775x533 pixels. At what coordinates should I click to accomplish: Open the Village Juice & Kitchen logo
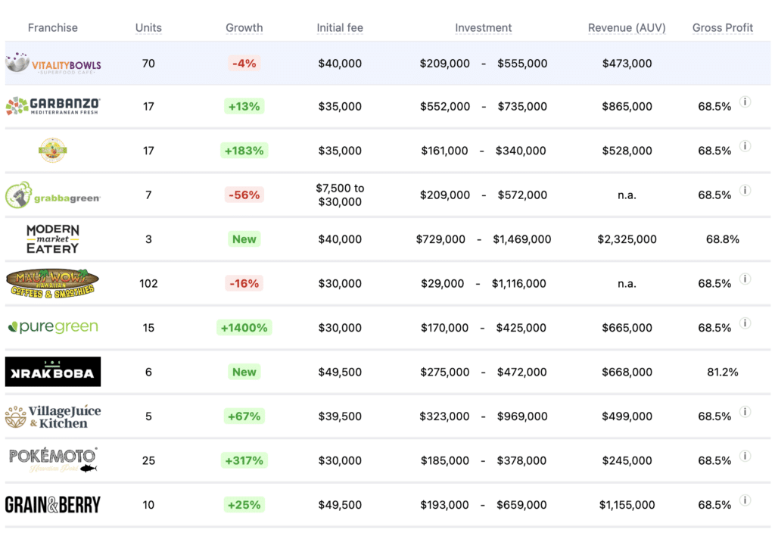[x=53, y=416]
